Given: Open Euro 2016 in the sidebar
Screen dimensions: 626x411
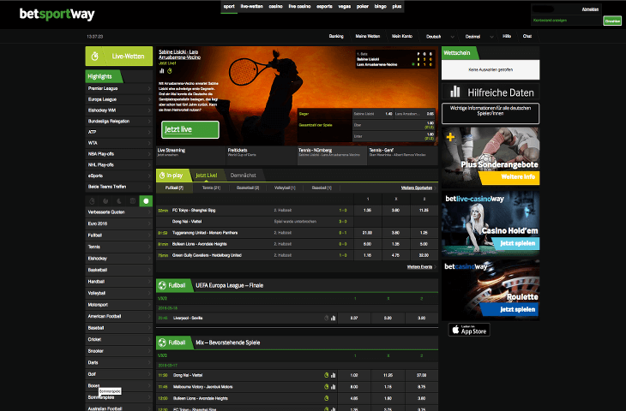Looking at the screenshot, I should 119,223.
